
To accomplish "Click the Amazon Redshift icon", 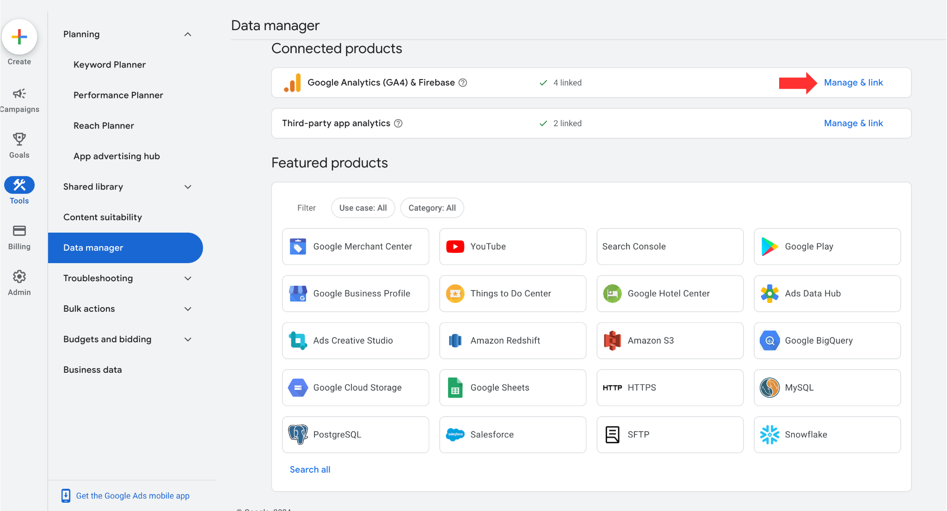I will click(455, 341).
